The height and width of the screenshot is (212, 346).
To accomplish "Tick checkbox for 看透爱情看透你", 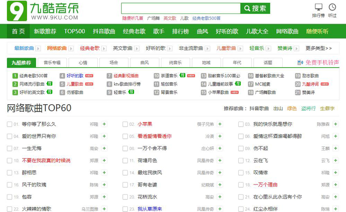I will coord(125,136).
